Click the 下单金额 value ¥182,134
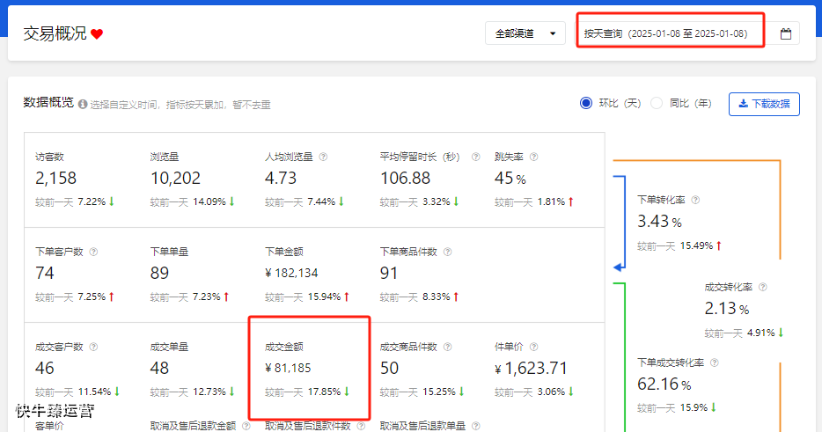Image resolution: width=822 pixels, height=432 pixels. coord(291,273)
